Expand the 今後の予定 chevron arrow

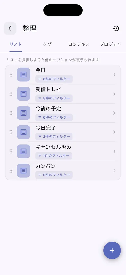tap(114, 113)
